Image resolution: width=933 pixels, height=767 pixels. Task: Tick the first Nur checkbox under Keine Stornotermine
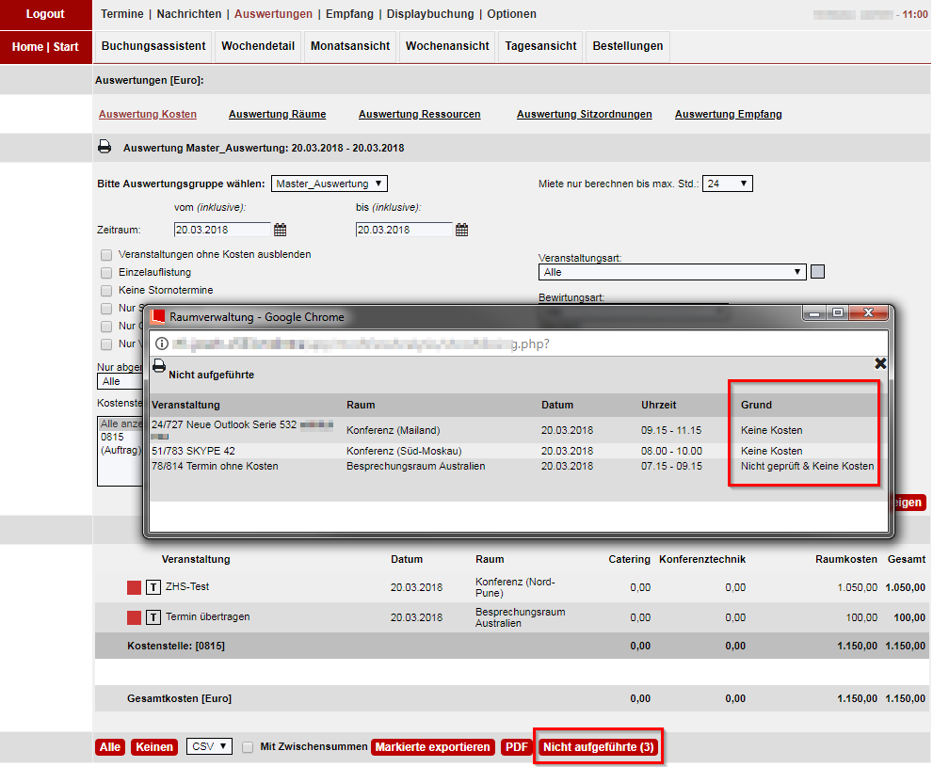106,309
